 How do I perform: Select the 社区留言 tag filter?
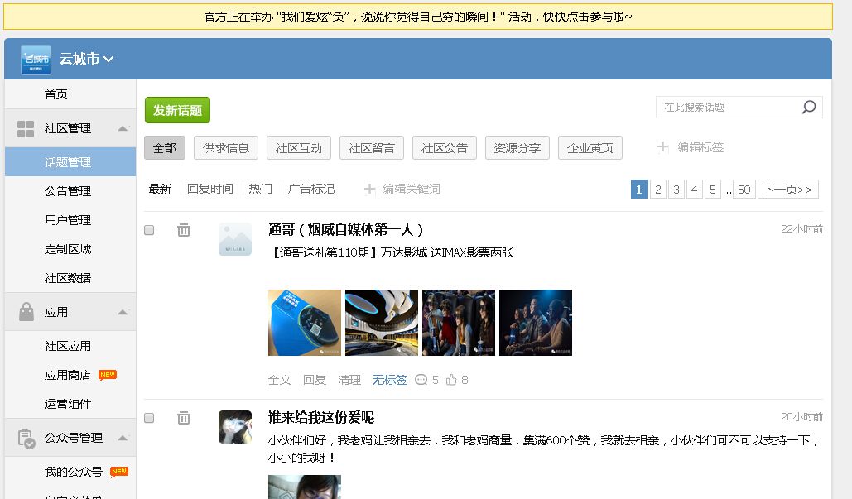(372, 147)
